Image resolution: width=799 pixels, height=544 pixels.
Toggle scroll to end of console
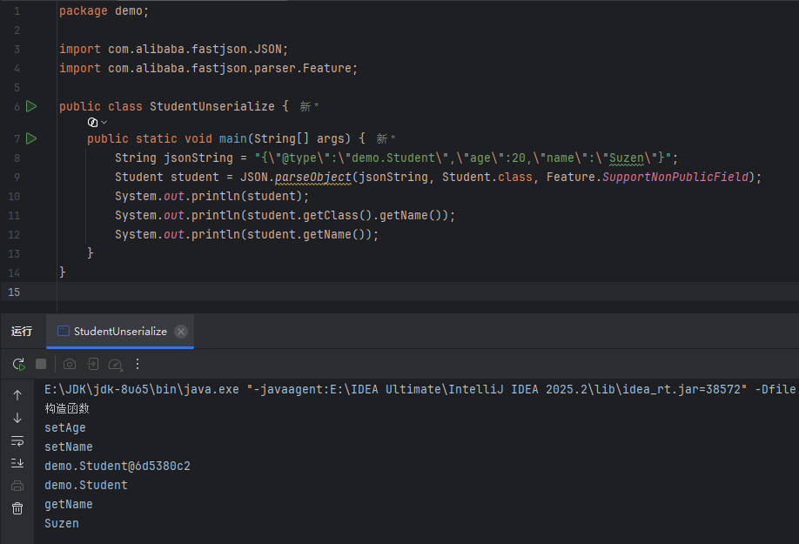(17, 463)
